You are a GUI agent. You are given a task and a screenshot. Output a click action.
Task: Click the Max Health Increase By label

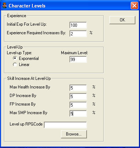(30, 87)
